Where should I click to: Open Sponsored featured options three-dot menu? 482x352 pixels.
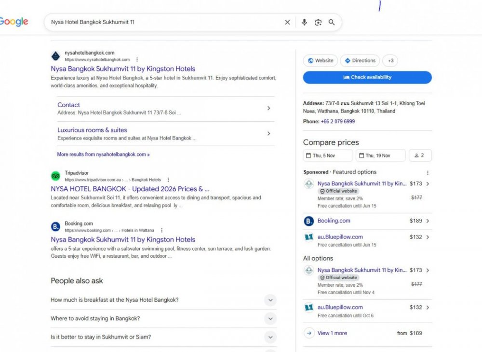[x=428, y=172]
